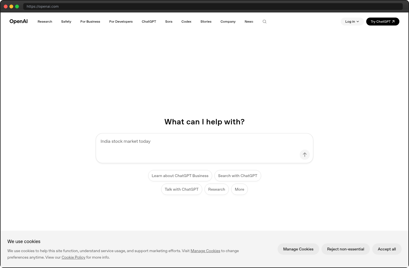The height and width of the screenshot is (268, 409).
Task: Navigate to the Codex section
Action: tap(186, 22)
